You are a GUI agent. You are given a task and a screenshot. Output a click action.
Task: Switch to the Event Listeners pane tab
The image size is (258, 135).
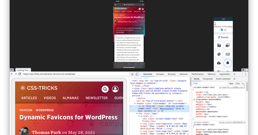pos(223,79)
